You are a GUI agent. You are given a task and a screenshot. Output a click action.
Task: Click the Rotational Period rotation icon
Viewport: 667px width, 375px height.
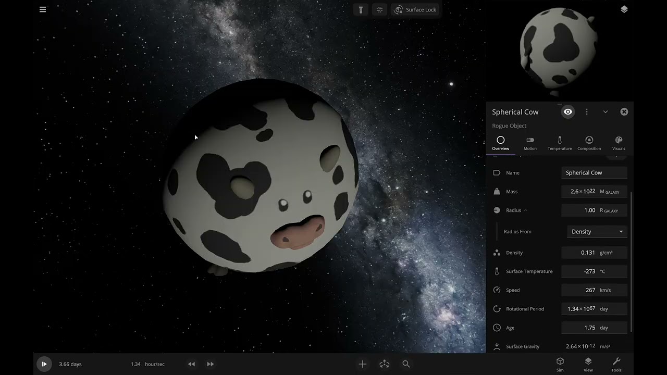tap(497, 309)
